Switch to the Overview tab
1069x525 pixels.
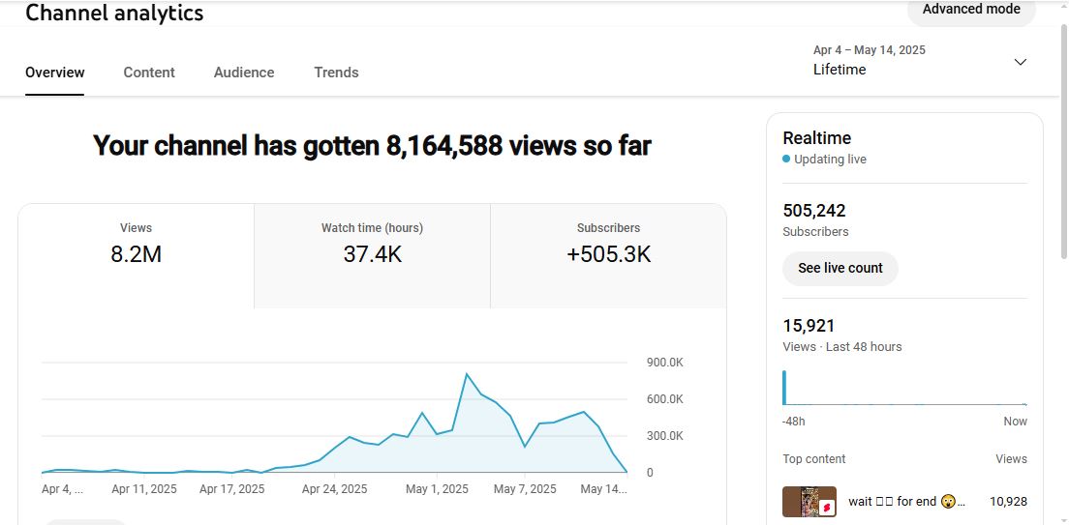[55, 73]
